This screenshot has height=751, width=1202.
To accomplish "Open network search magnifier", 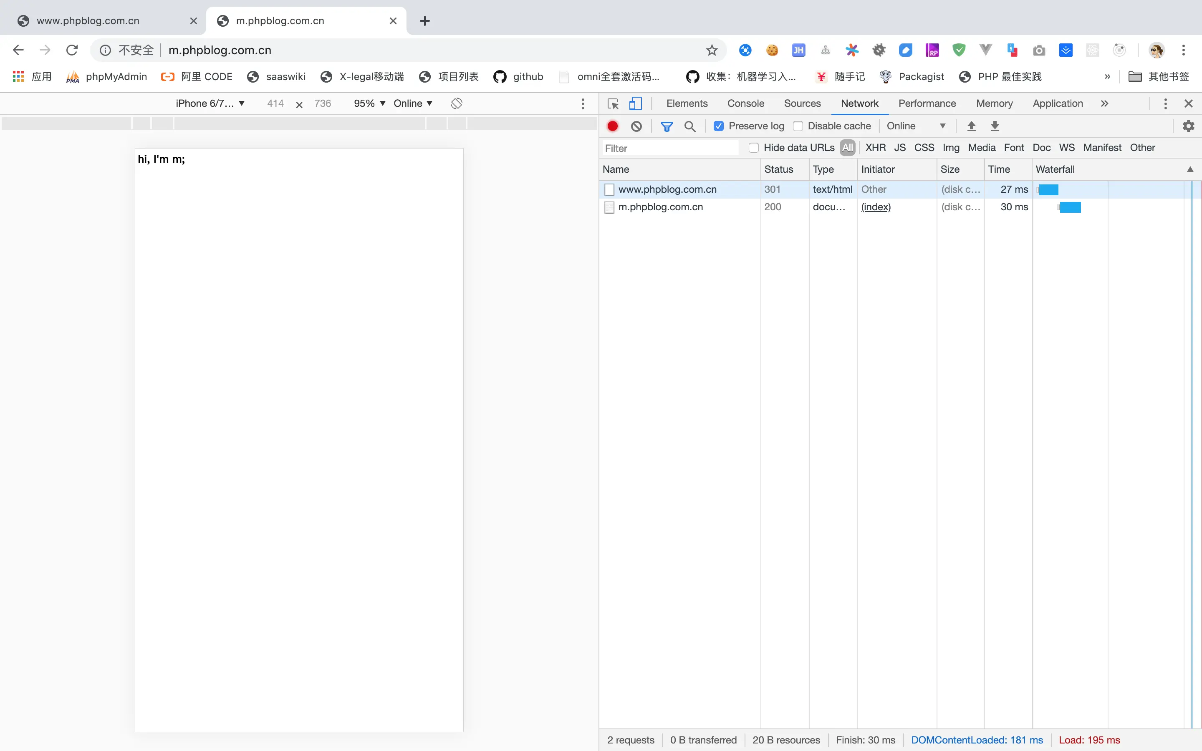I will [689, 126].
